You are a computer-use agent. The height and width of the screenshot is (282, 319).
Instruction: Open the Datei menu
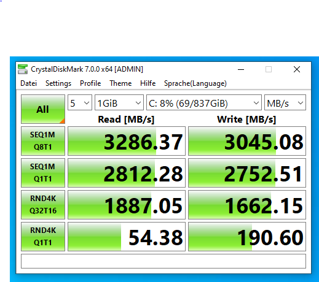coord(29,83)
